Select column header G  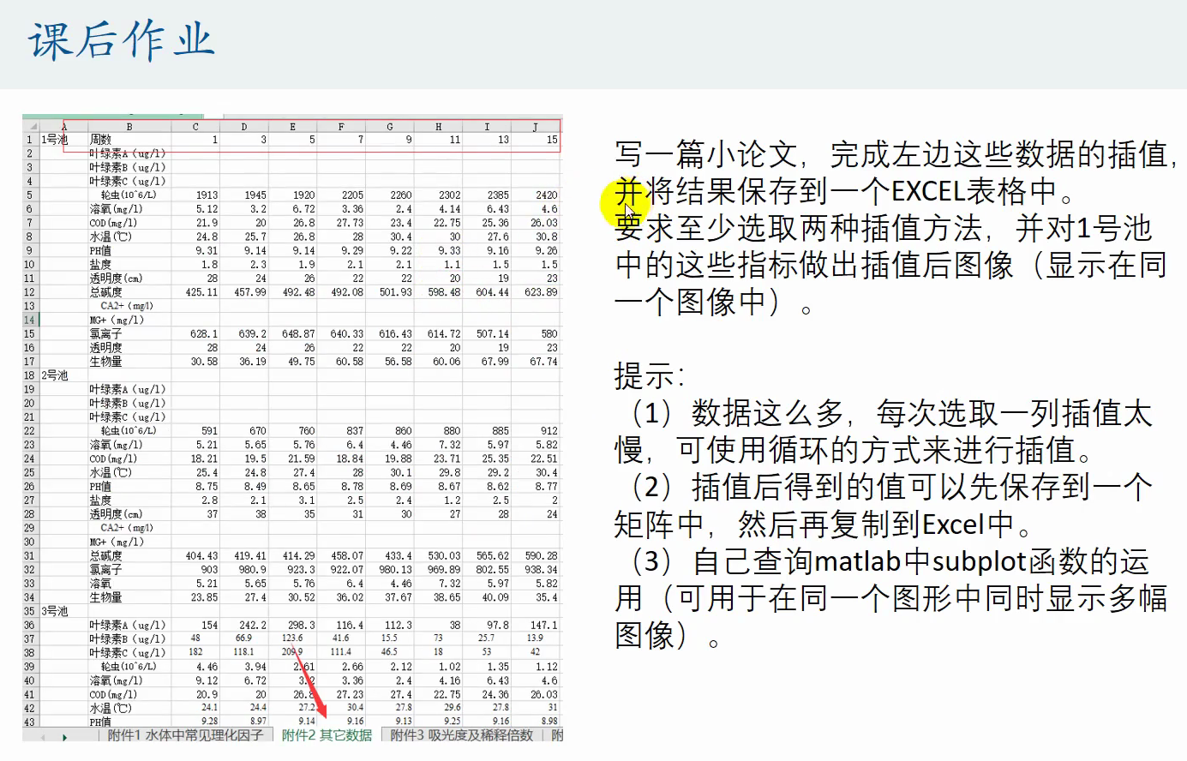390,127
